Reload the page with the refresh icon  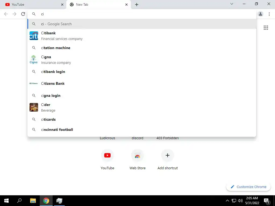23,14
